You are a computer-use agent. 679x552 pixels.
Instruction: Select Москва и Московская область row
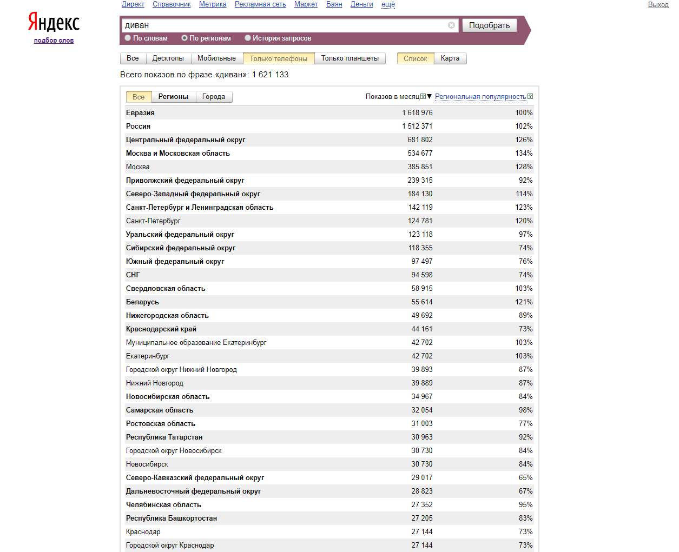click(x=329, y=153)
